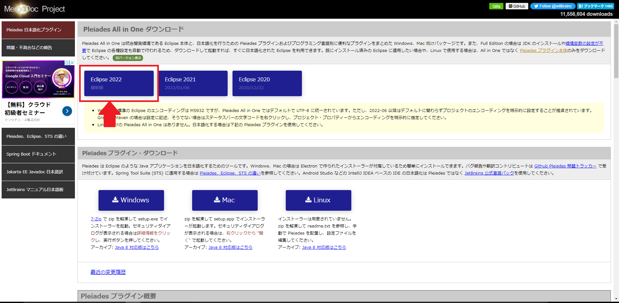Open Java 8 対応版 link under Mac
The height and width of the screenshot is (303, 619).
click(230, 247)
